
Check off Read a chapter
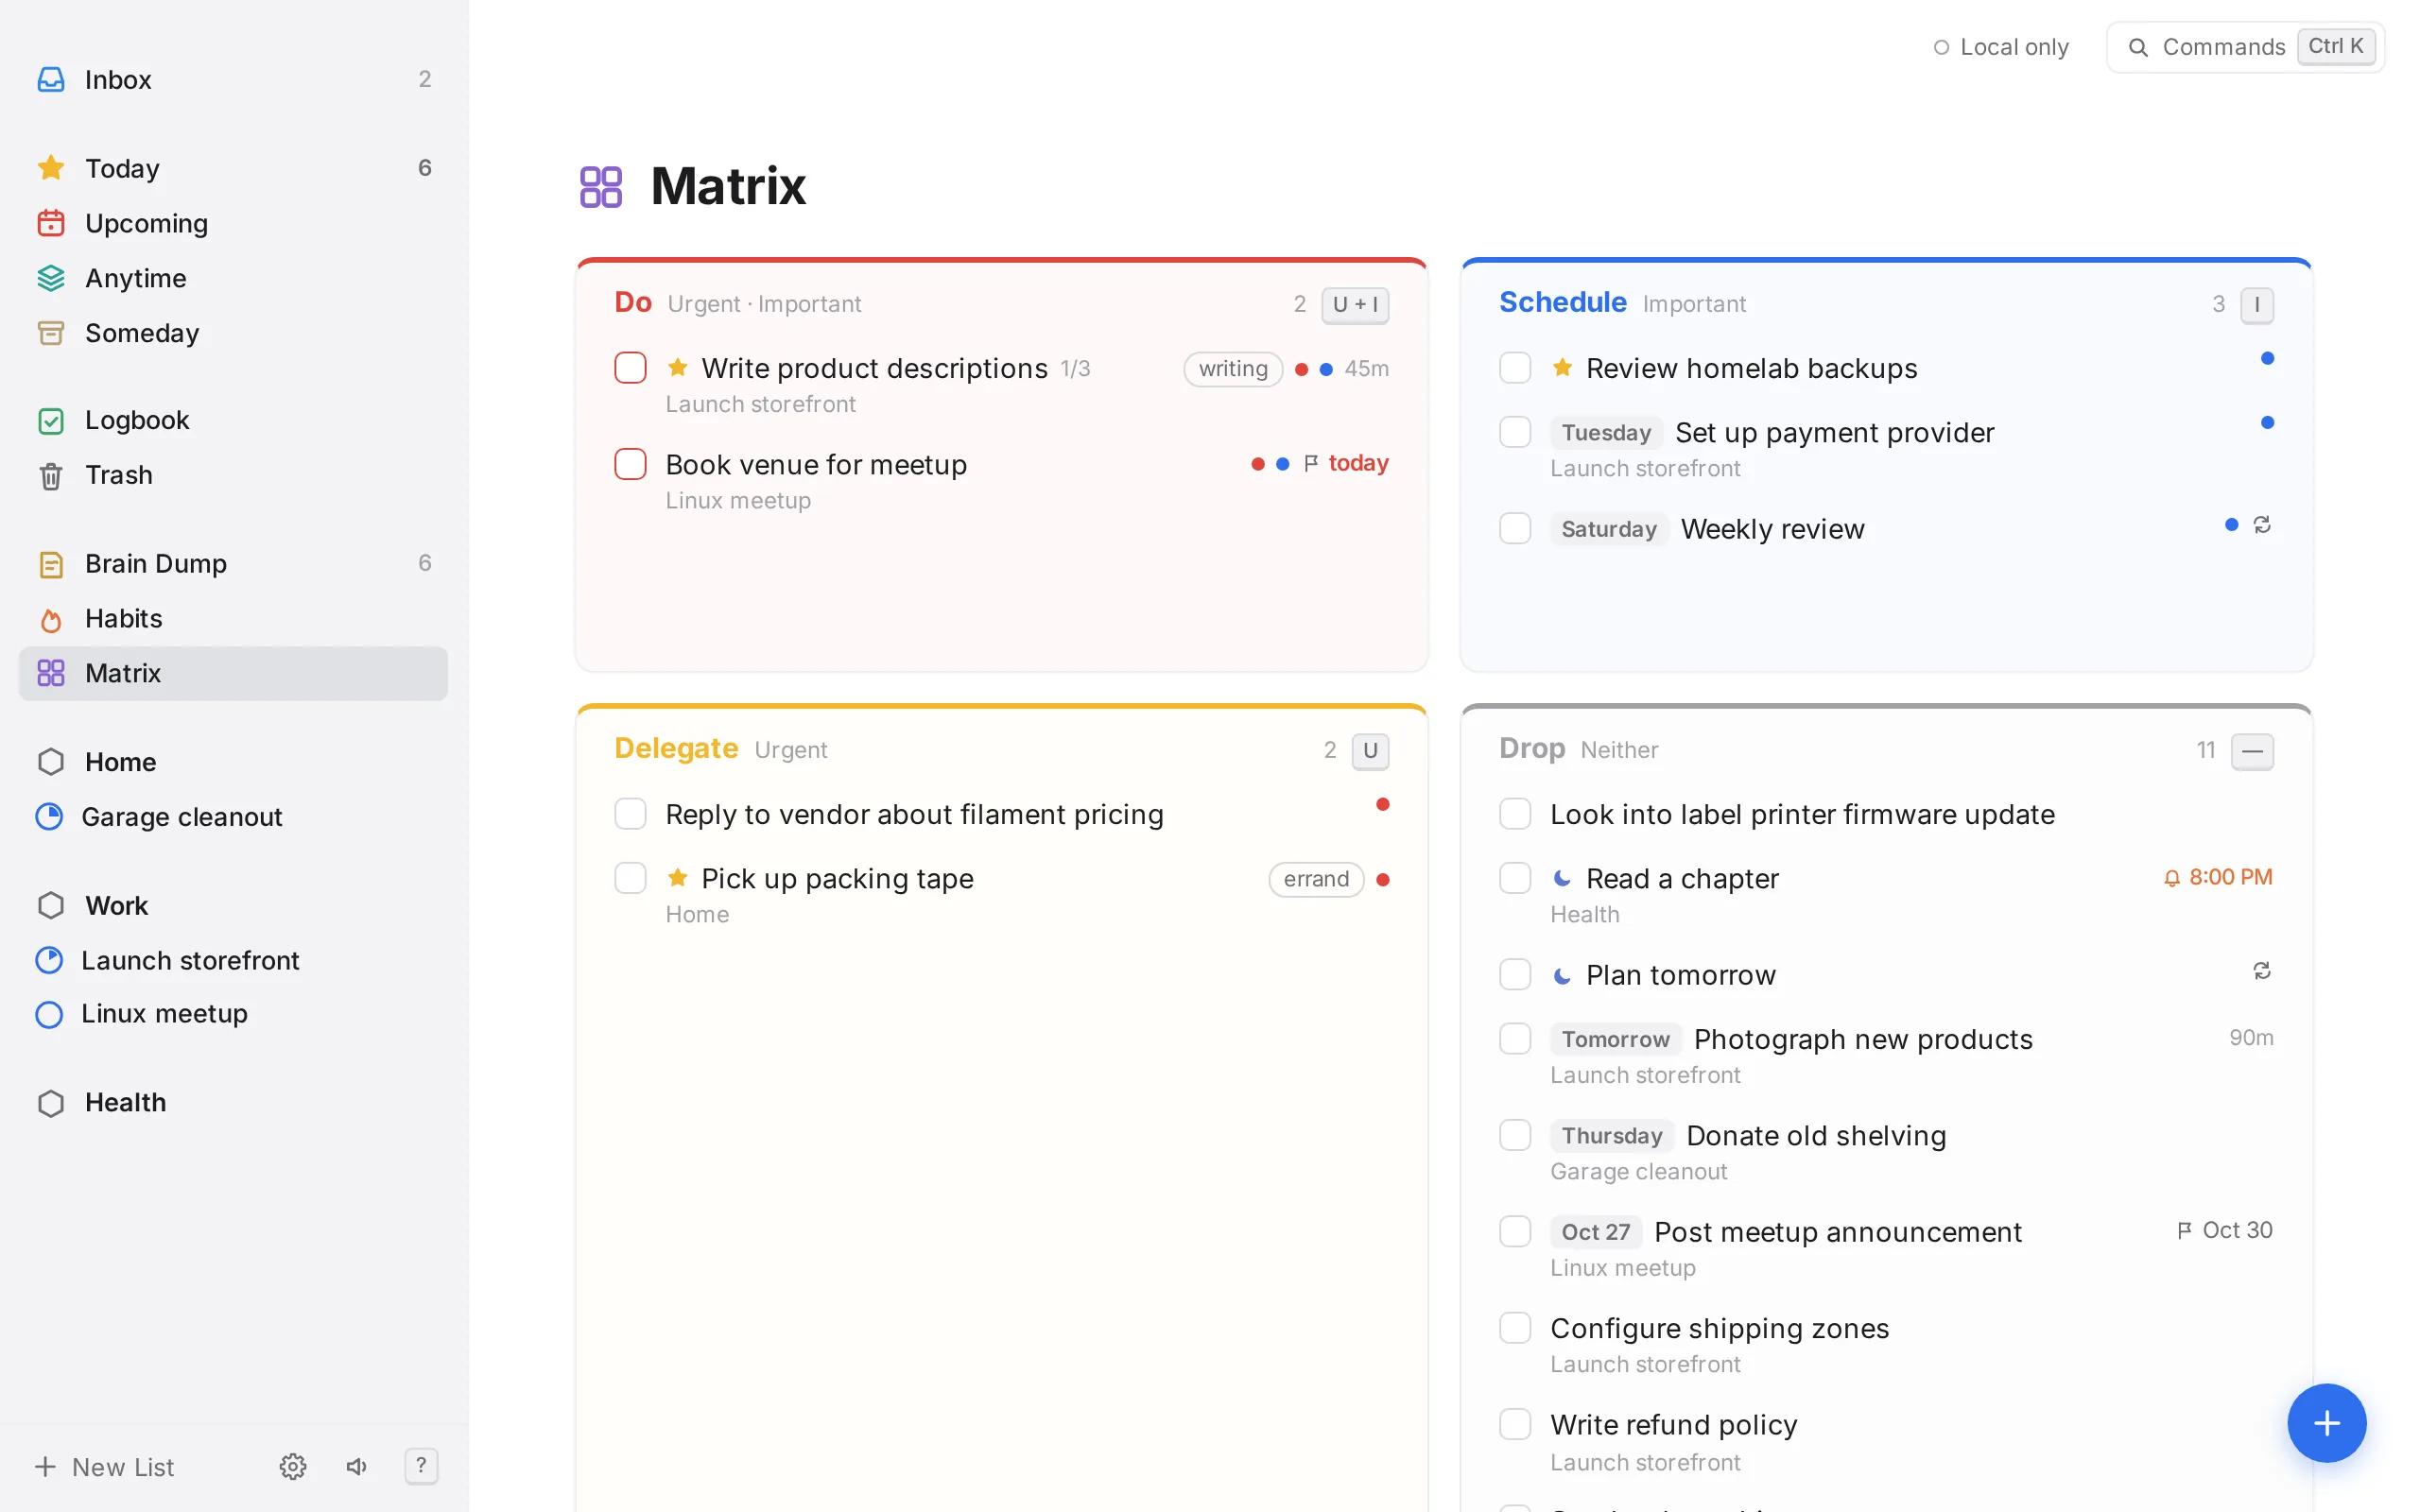point(1515,878)
